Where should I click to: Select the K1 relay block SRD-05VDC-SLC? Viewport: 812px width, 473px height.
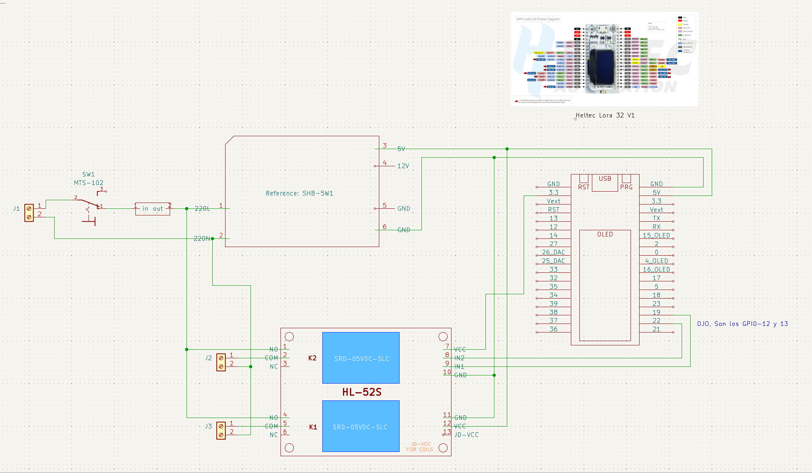tap(361, 426)
